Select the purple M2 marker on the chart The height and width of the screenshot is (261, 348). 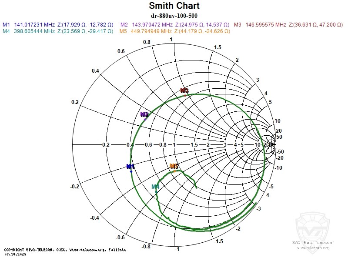pyautogui.click(x=144, y=116)
